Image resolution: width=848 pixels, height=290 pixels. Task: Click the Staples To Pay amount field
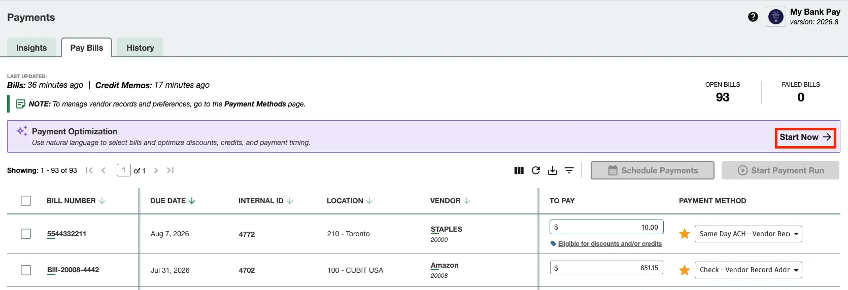pyautogui.click(x=606, y=227)
